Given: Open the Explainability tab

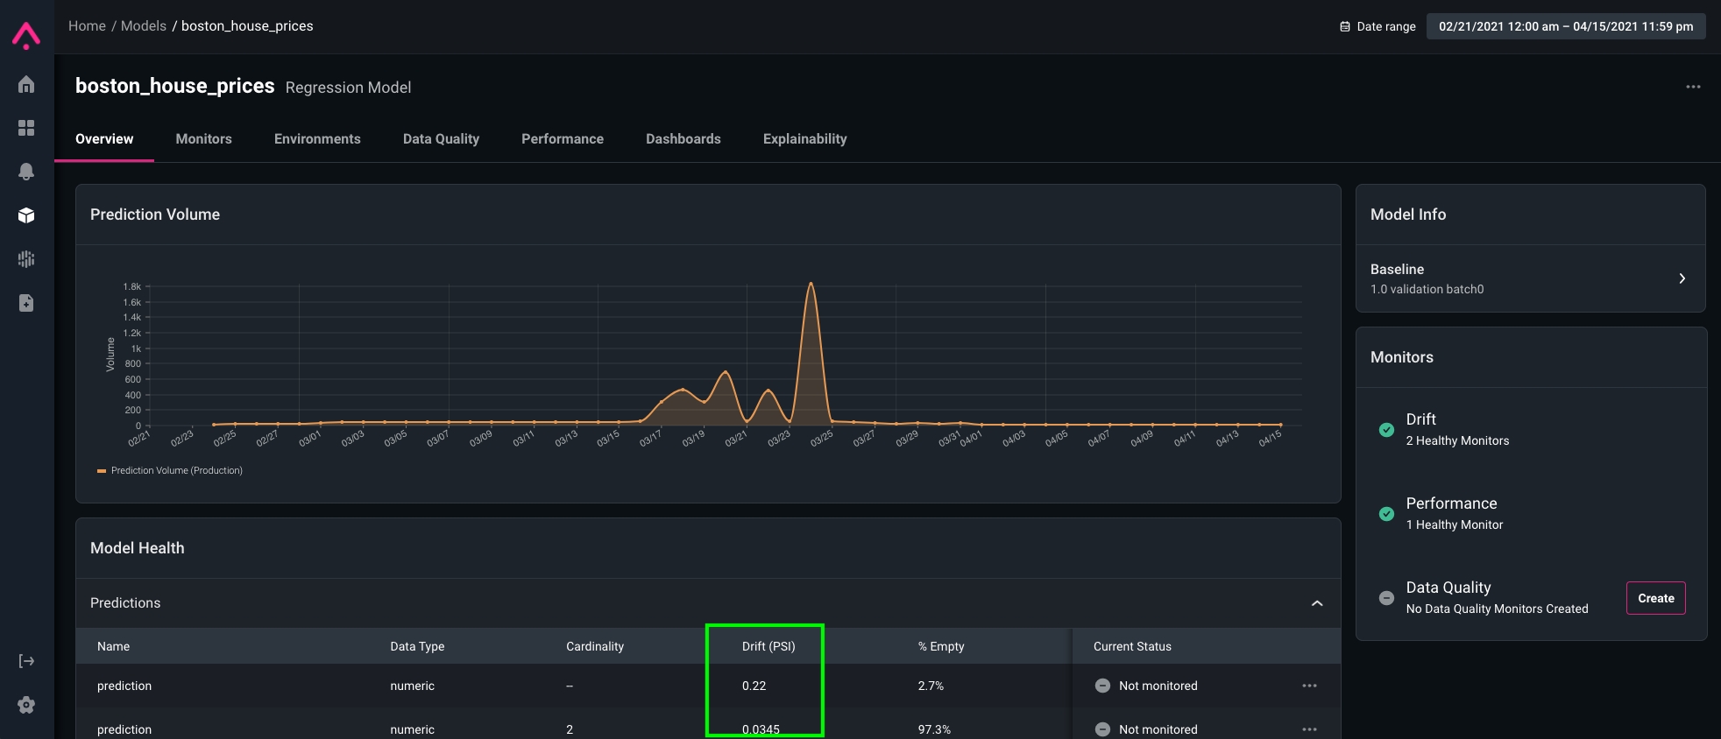Looking at the screenshot, I should pyautogui.click(x=805, y=139).
